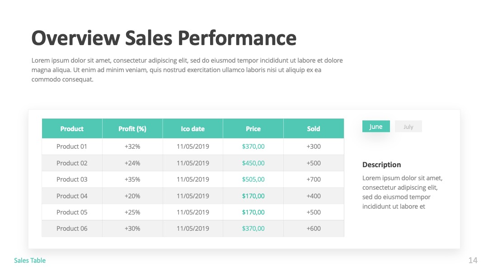Click the Profit (%) column header
The image size is (488, 274).
pyautogui.click(x=132, y=128)
